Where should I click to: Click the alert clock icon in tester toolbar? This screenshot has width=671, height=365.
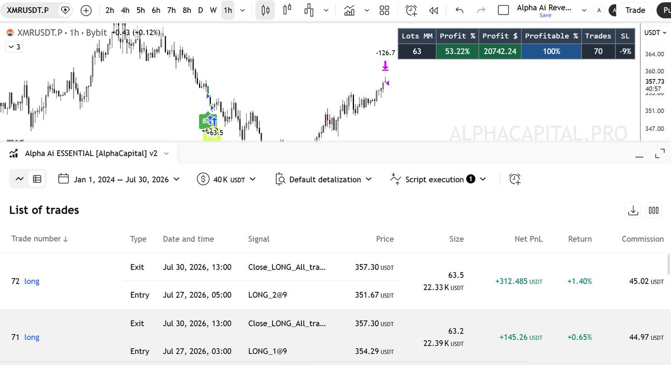515,179
